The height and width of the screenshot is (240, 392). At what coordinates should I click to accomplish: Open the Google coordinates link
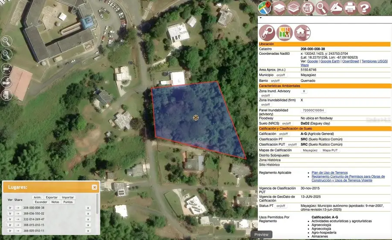pos(312,61)
